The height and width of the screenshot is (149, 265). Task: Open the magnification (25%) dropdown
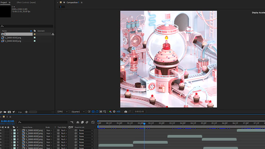point(62,111)
